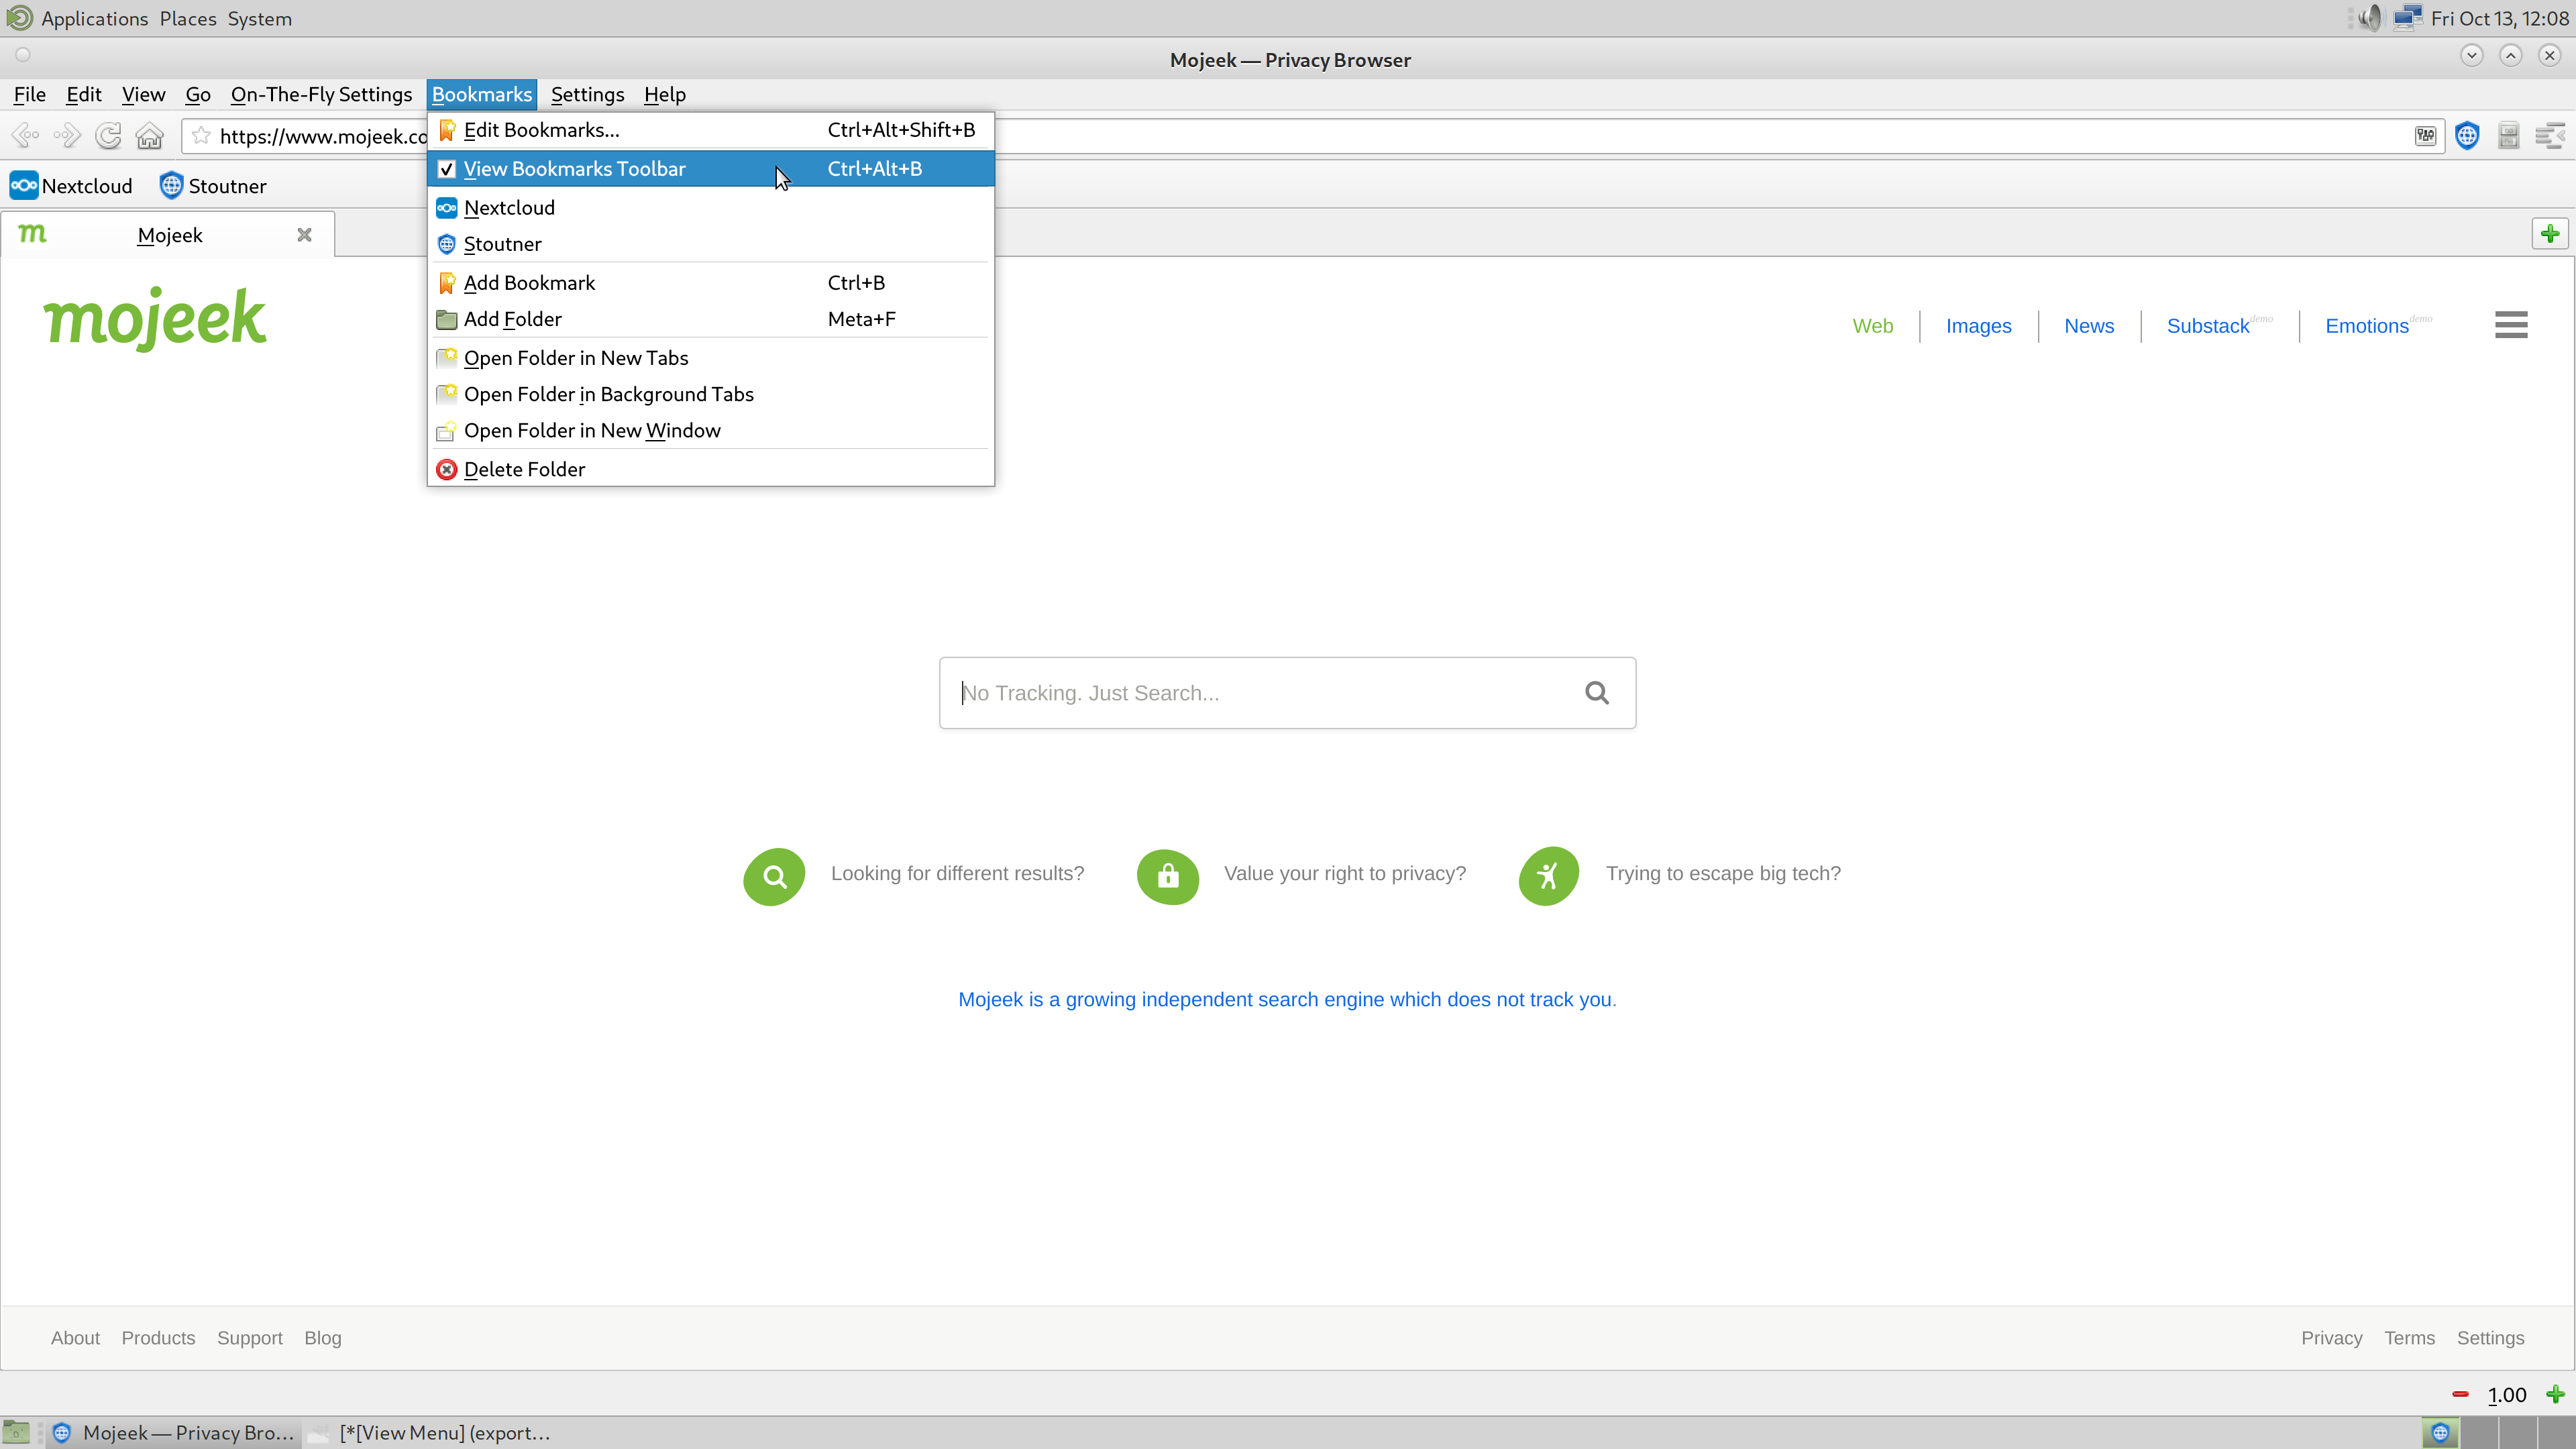Click the domain settings icon in URL bar

[2425, 136]
